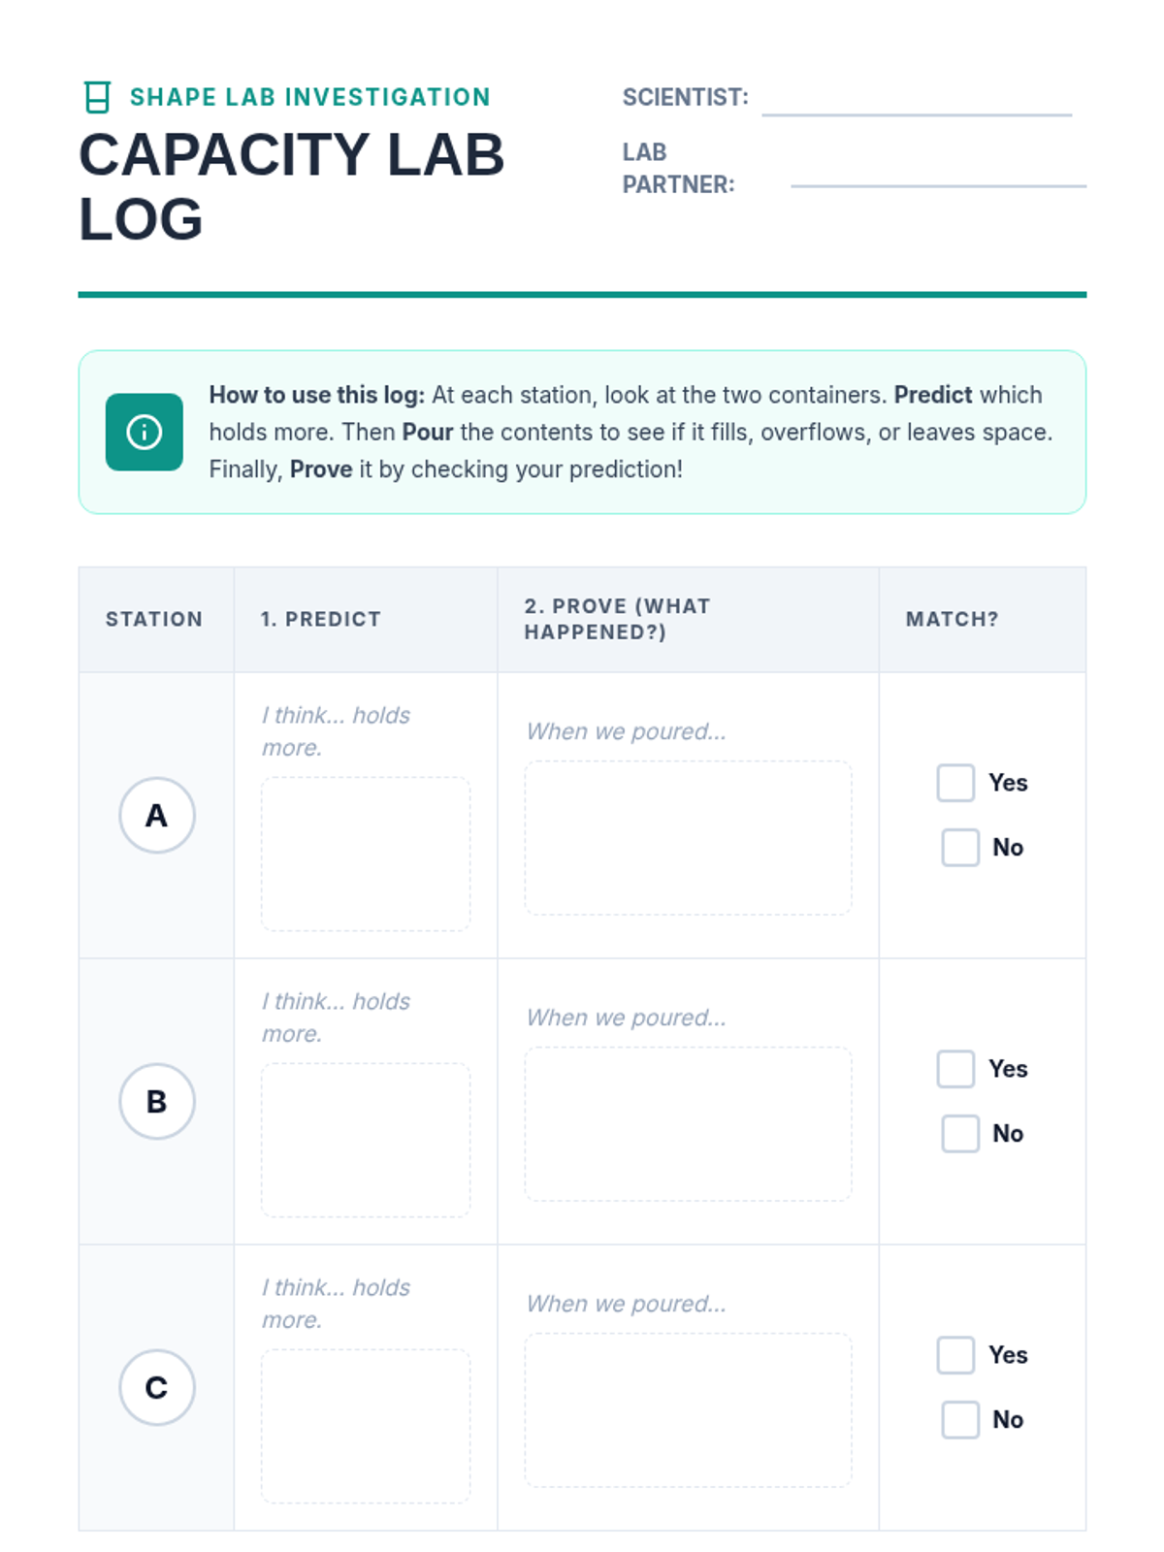1164x1552 pixels.
Task: Click the beaker icon beside Shape Lab Investigation
Action: point(97,97)
